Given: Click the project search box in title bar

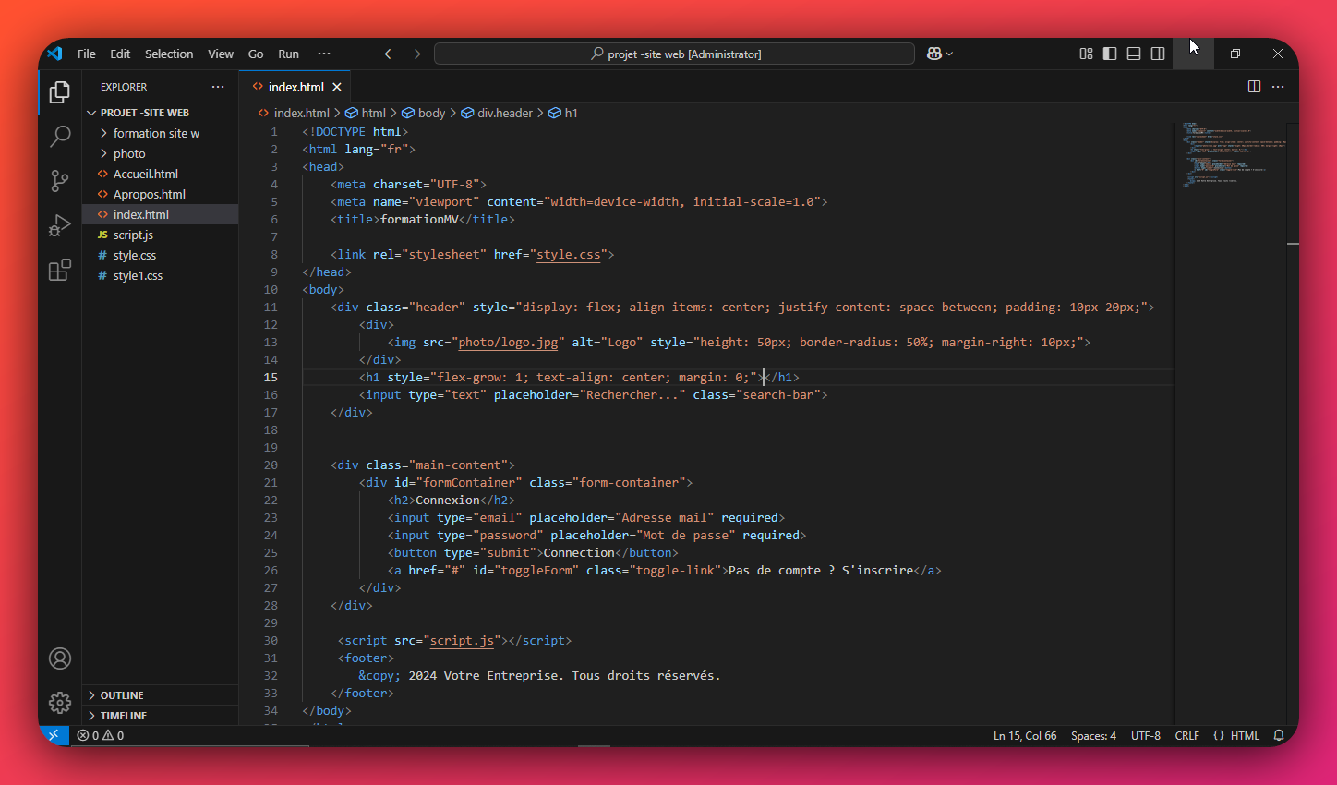Looking at the screenshot, I should [674, 54].
